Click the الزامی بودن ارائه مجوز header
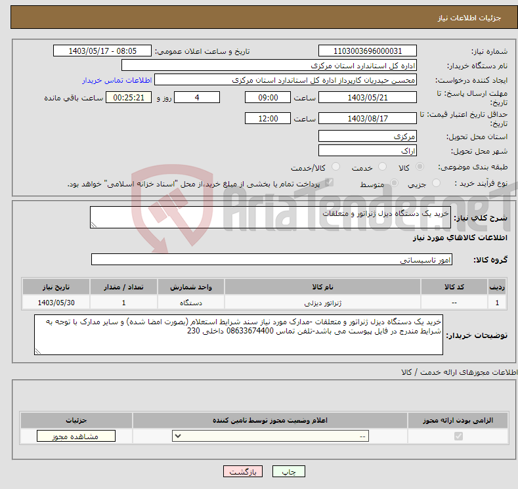The width and height of the screenshot is (518, 489). [x=458, y=420]
